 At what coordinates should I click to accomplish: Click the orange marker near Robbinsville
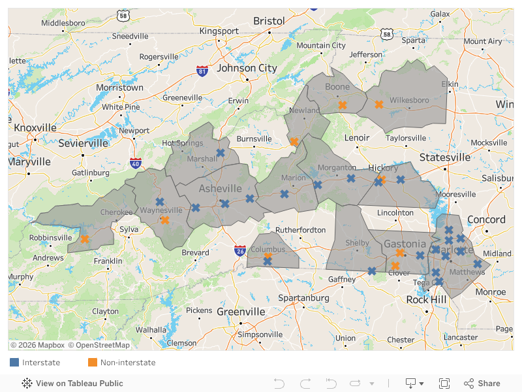84,239
